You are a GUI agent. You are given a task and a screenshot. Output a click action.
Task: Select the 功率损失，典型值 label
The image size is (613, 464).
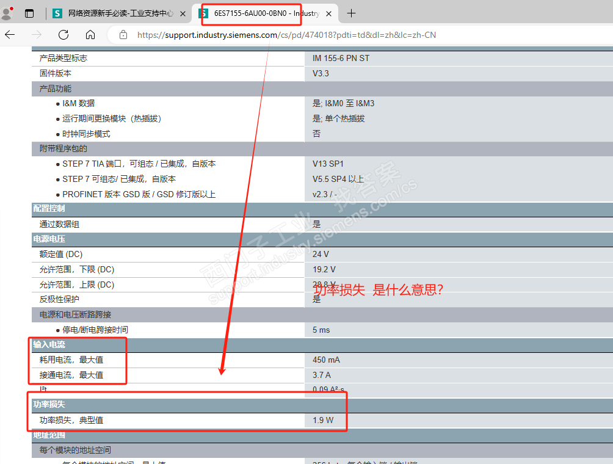point(71,421)
